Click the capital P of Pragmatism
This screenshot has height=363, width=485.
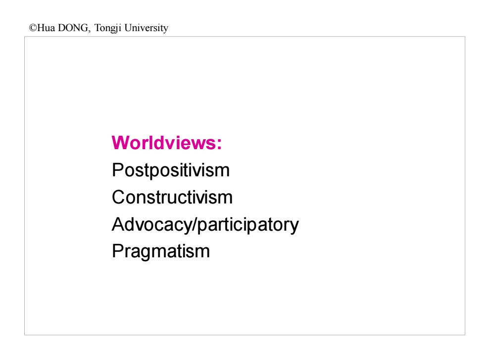118,251
